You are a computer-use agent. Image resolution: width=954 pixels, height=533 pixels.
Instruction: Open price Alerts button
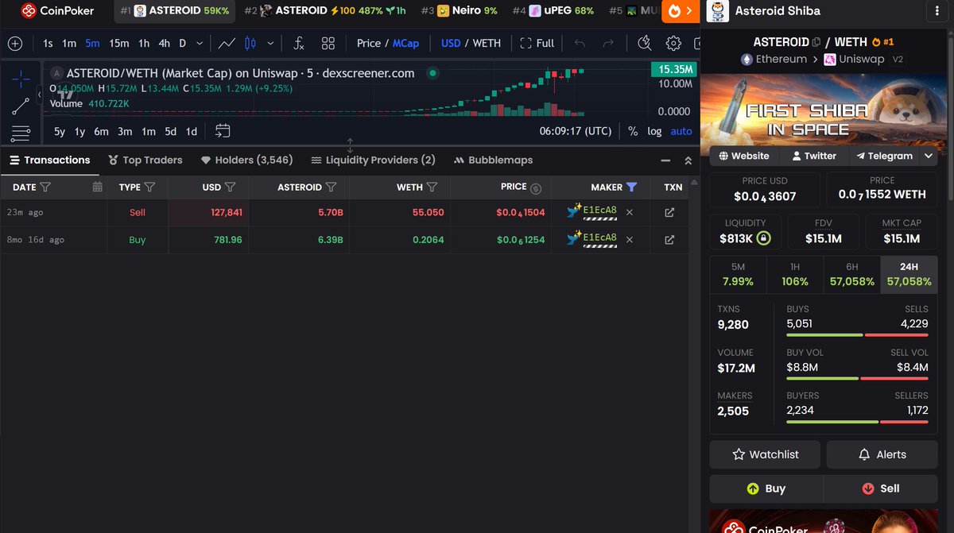point(882,454)
